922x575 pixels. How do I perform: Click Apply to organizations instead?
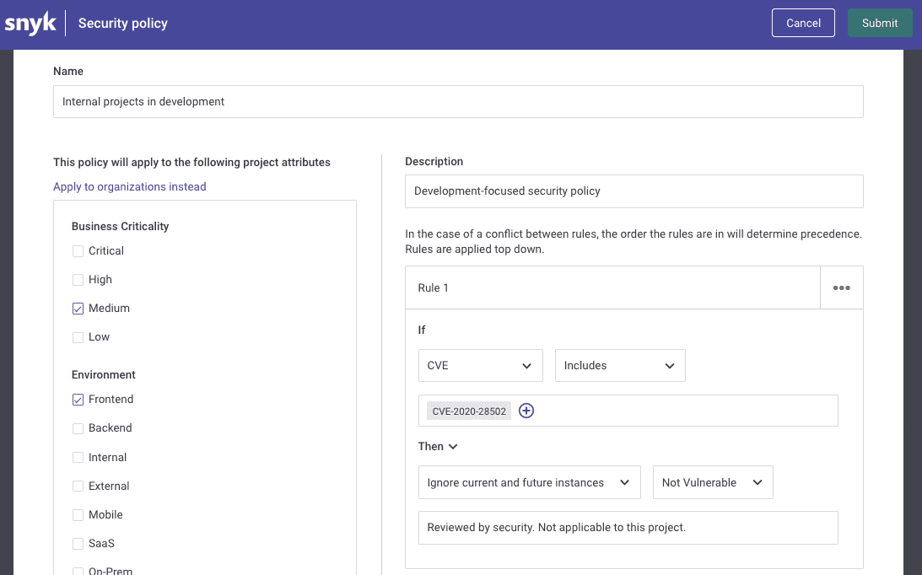click(130, 186)
